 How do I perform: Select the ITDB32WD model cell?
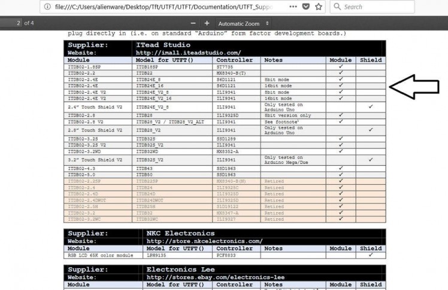(172, 152)
